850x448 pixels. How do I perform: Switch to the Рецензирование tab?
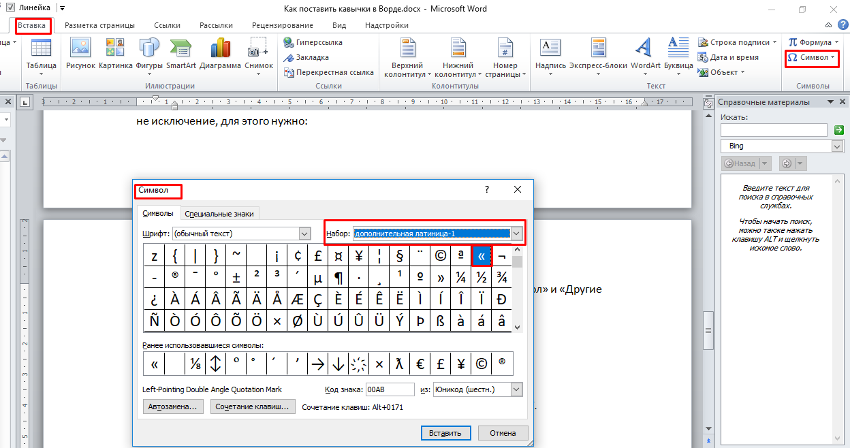coord(283,25)
